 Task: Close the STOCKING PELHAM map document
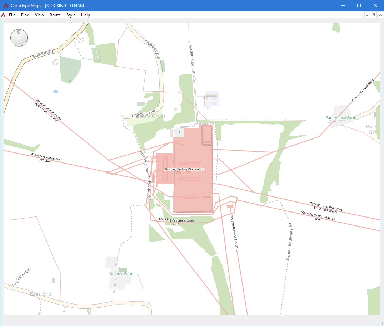380,15
